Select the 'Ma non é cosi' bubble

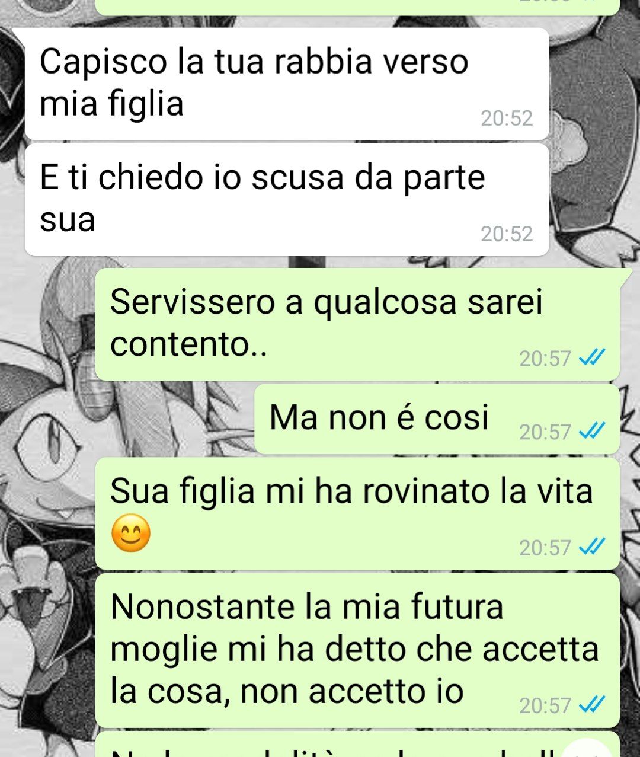[x=437, y=419]
